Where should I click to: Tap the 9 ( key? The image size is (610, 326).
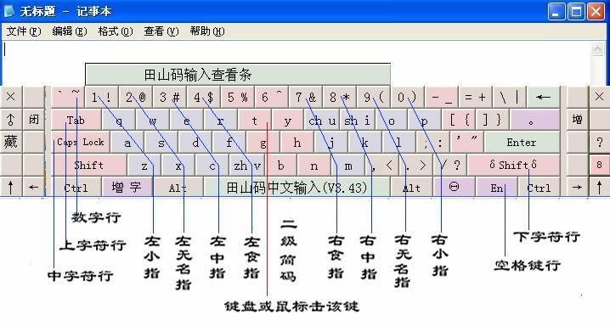[373, 97]
